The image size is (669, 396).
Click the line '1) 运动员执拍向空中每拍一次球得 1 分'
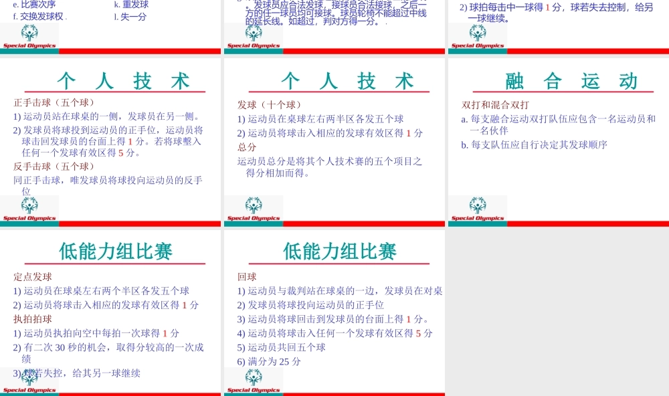[x=96, y=333]
